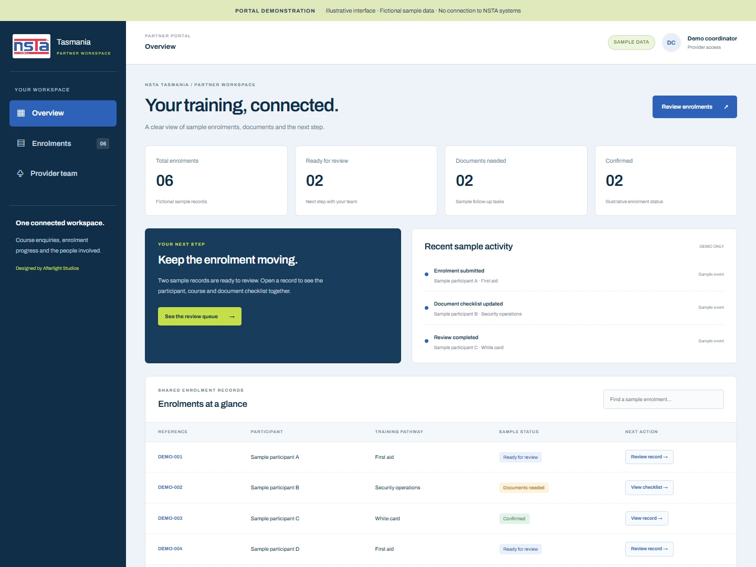
Task: Click the Confirmed stat card
Action: [x=666, y=181]
